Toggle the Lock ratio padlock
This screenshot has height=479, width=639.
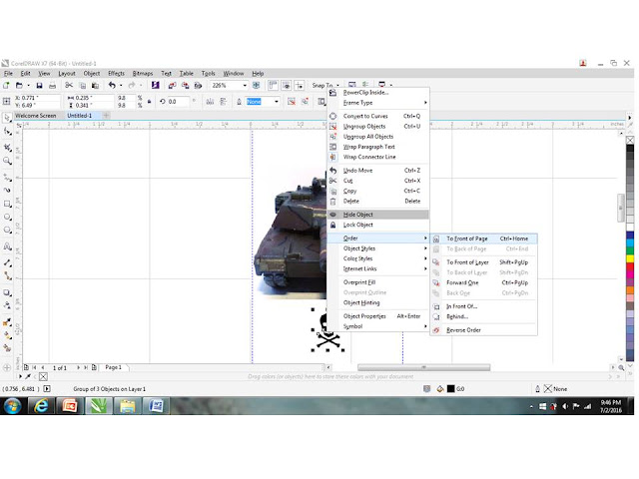pos(149,102)
